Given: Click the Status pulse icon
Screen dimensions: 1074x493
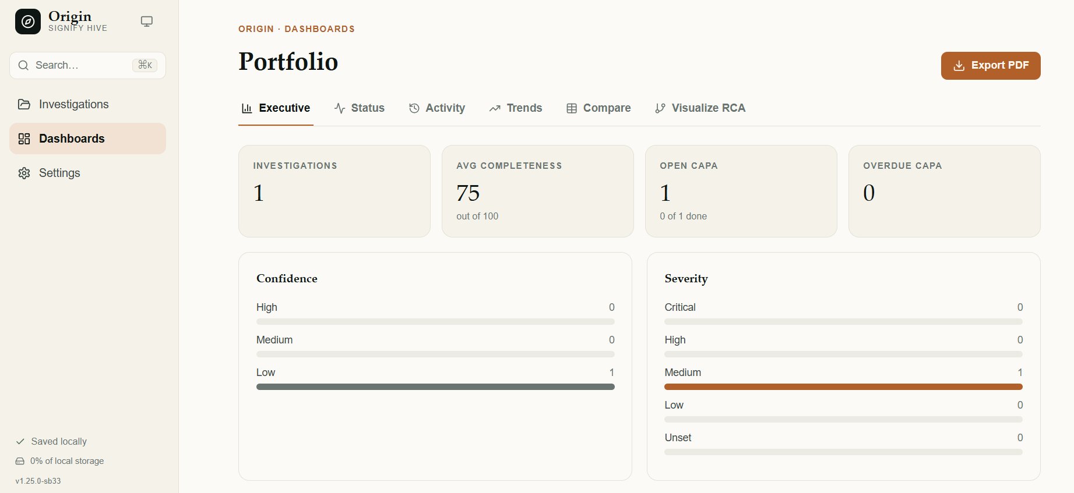Looking at the screenshot, I should point(340,108).
